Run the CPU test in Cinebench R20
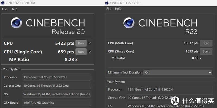 pos(81,43)
